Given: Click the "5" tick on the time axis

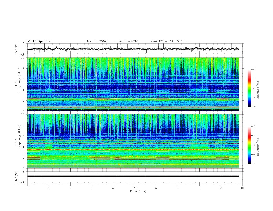Looking at the screenshot, I should click(x=135, y=188).
